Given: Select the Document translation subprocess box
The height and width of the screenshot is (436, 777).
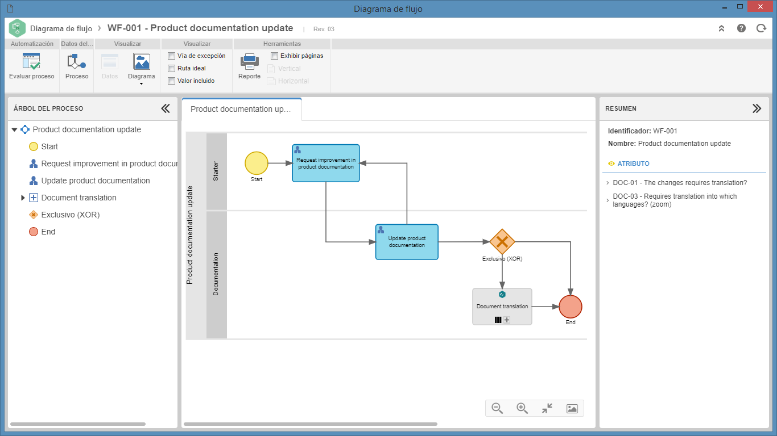Looking at the screenshot, I should click(x=502, y=307).
